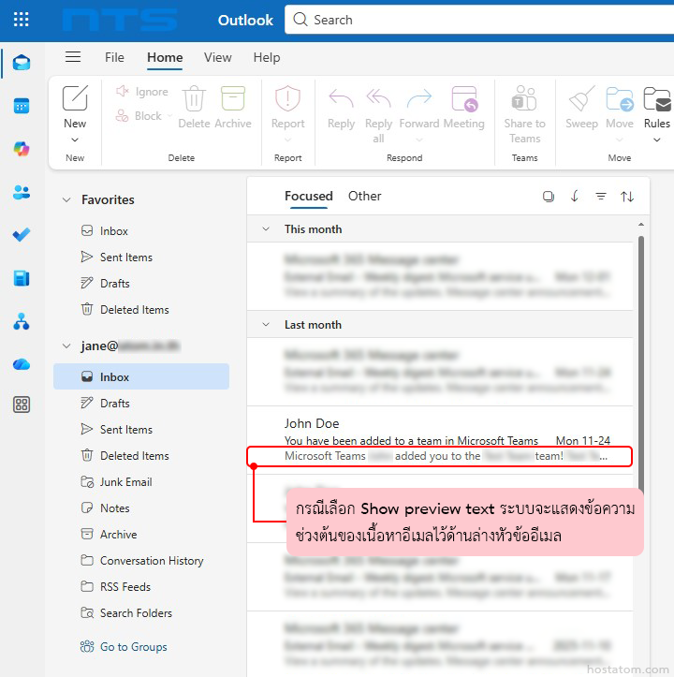Open the Help ribbon tab
The width and height of the screenshot is (674, 677).
[267, 57]
